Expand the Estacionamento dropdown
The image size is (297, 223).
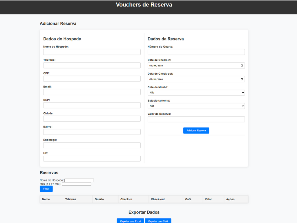[x=196, y=106]
